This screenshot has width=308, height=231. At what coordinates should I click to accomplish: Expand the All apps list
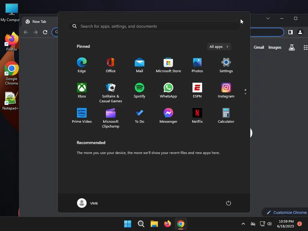pos(219,47)
